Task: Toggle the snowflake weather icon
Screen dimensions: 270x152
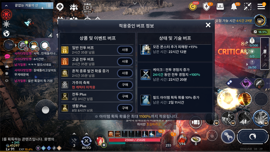Action: click(x=6, y=24)
